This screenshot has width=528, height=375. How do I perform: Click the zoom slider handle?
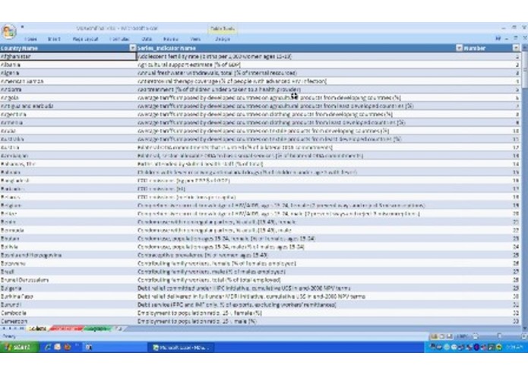tap(499, 336)
